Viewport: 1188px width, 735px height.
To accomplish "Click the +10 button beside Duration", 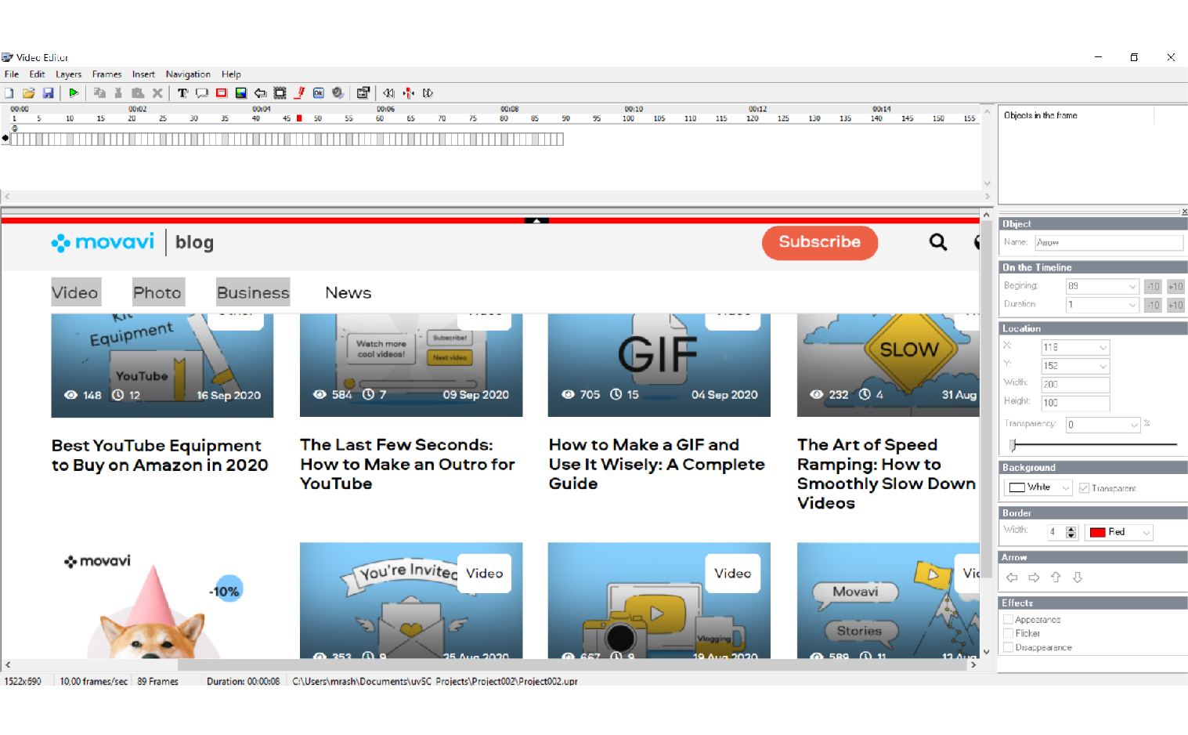I will 1175,305.
